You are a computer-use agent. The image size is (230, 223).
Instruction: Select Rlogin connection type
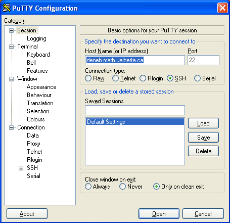pos(143,78)
